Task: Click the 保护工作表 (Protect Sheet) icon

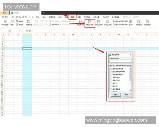Action: point(90,22)
